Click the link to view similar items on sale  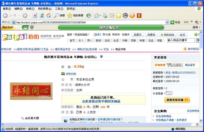coord(101,101)
